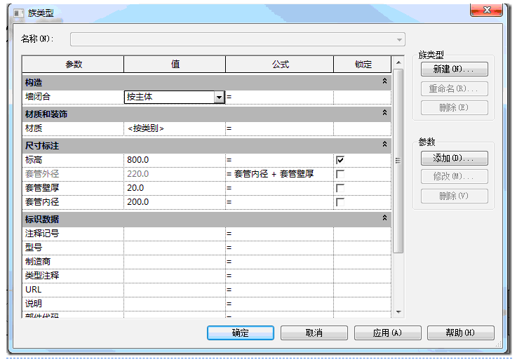Viewport: 517px width, 362px height.
Task: Open the 墙闭合 value dropdown
Action: (x=219, y=98)
